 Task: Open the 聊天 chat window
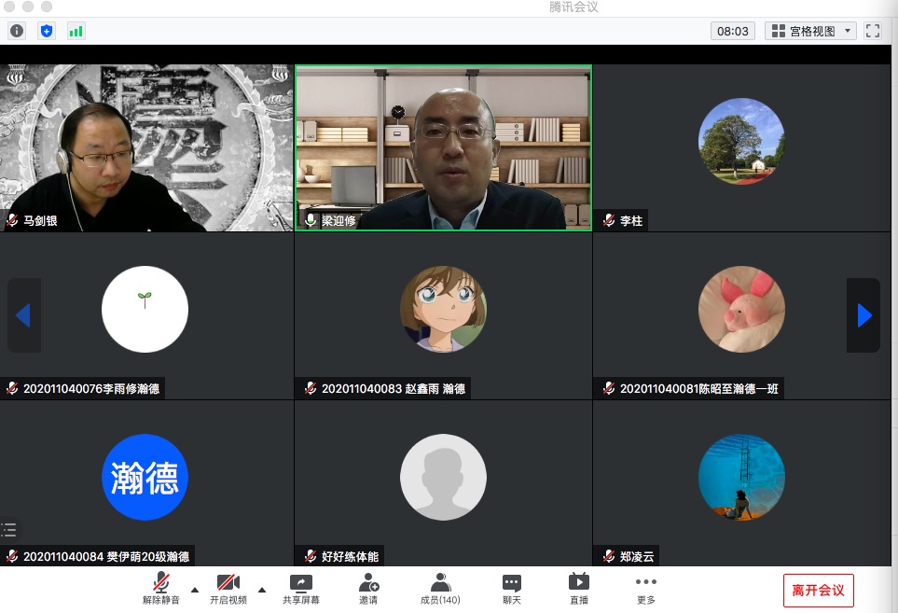511,589
